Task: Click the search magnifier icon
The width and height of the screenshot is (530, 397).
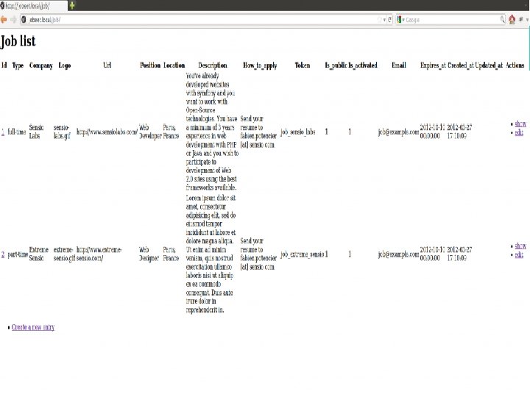Action: coord(503,20)
